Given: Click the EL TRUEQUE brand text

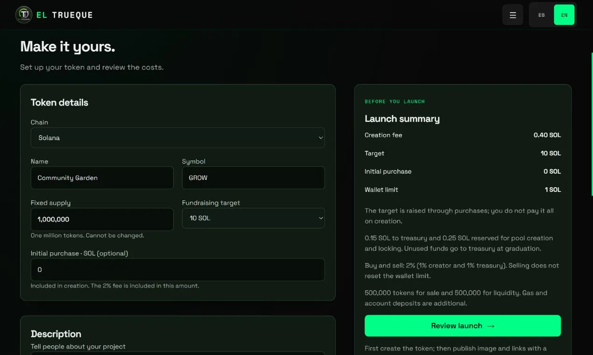Looking at the screenshot, I should pyautogui.click(x=64, y=15).
